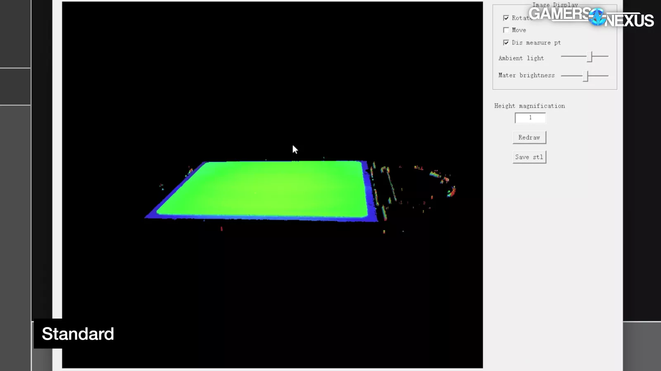Click the Ambient light label
This screenshot has height=371, width=661.
tap(521, 58)
